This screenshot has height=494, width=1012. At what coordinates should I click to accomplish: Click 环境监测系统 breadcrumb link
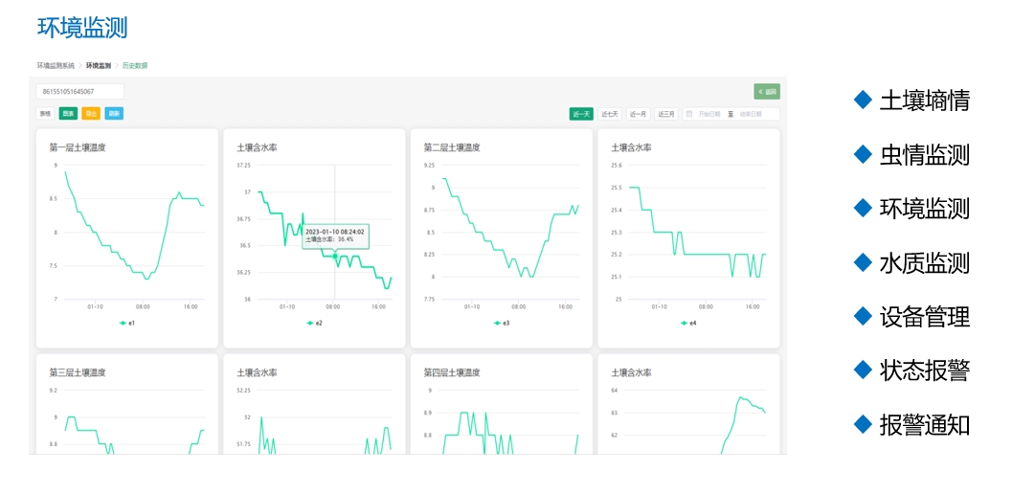tap(56, 66)
